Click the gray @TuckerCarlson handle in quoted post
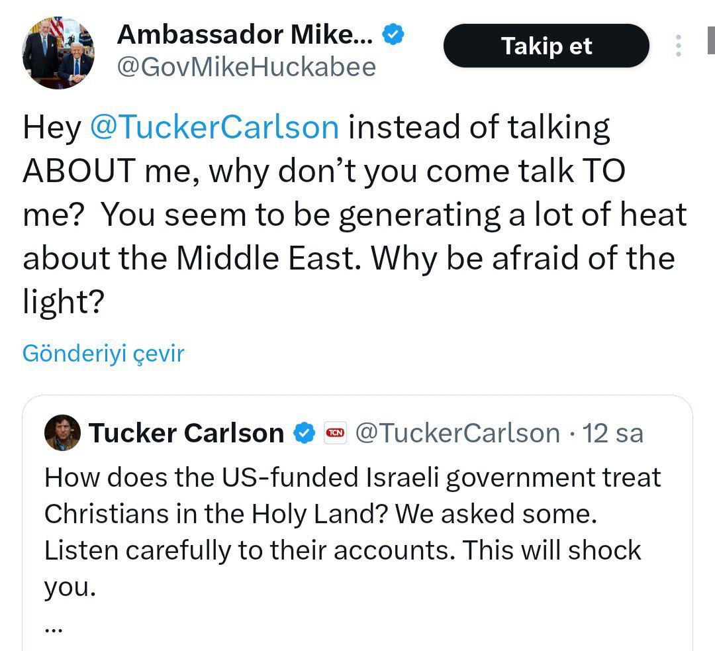This screenshot has height=651, width=715. click(457, 433)
